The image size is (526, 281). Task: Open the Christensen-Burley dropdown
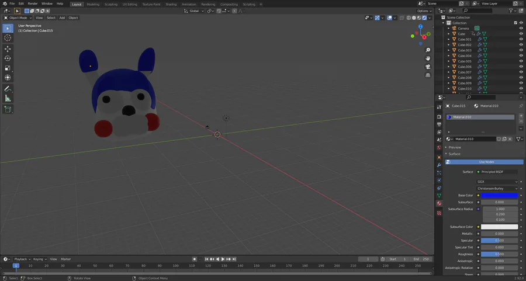click(497, 189)
